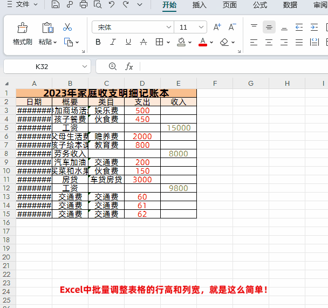The width and height of the screenshot is (328, 308).
Task: Decrease font size with A- icon
Action: point(232,27)
